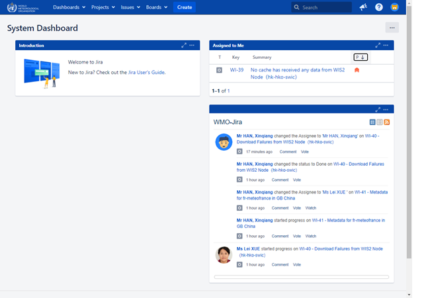
Task: Click the high priority icon for WI-39
Action: coord(357,70)
